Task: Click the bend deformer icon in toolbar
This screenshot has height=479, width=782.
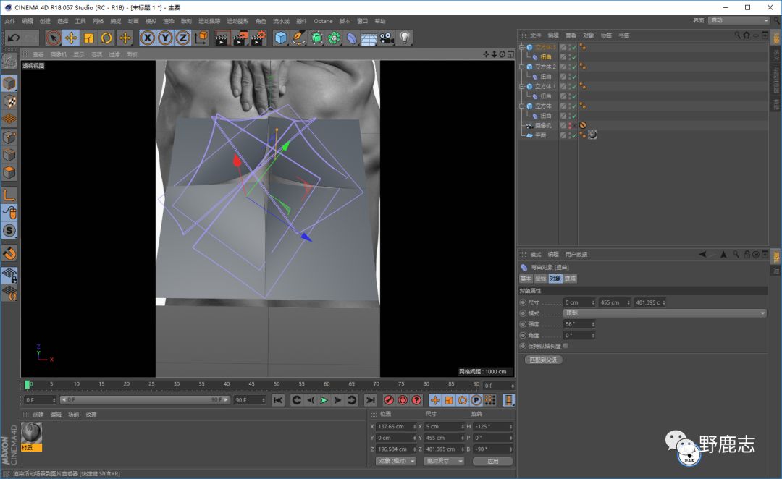Action: (352, 38)
